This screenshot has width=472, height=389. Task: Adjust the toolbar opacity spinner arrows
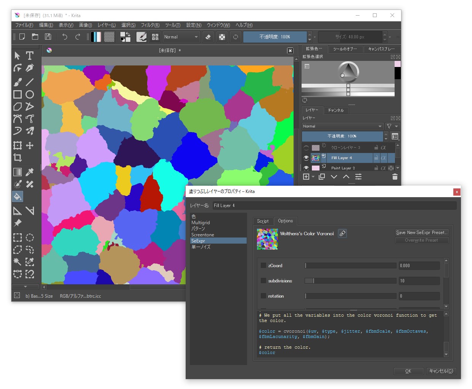310,37
